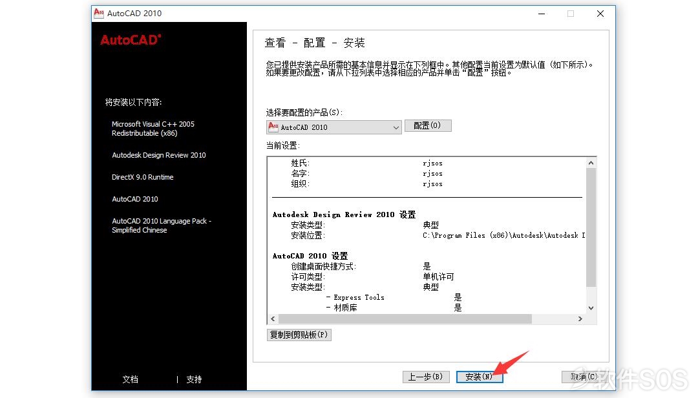This screenshot has width=698, height=398.
Task: Click the 组织 rjsos row
Action: tap(366, 183)
